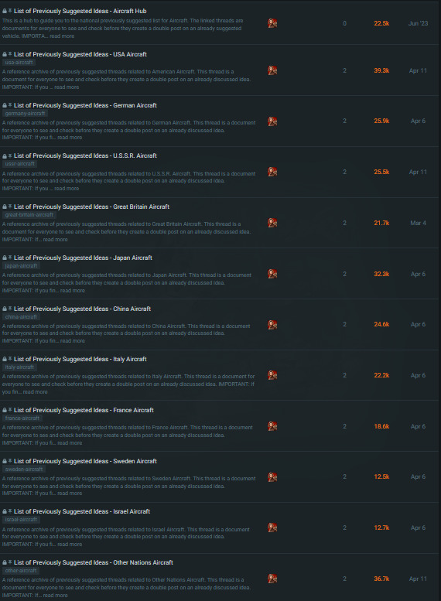Expand 'read more' under Italy Aircraft excerpt
Image resolution: width=441 pixels, height=601 pixels.
pos(35,391)
